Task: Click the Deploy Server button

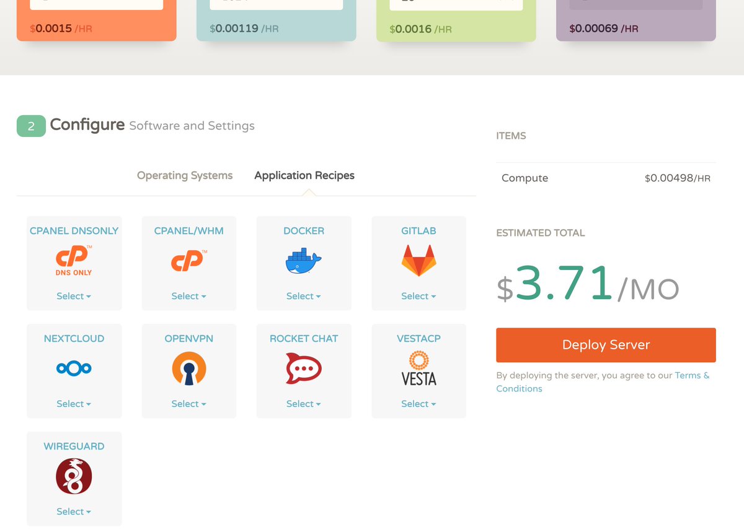Action: coord(606,345)
